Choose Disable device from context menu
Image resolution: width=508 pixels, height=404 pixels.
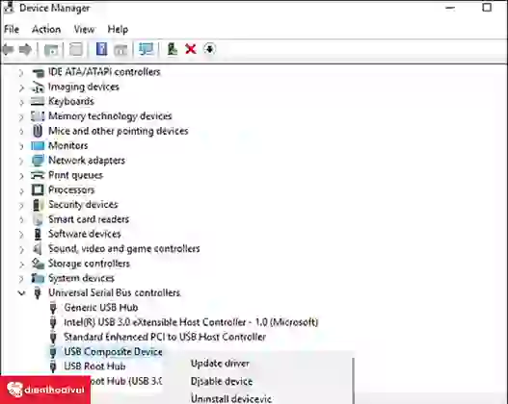[222, 381]
